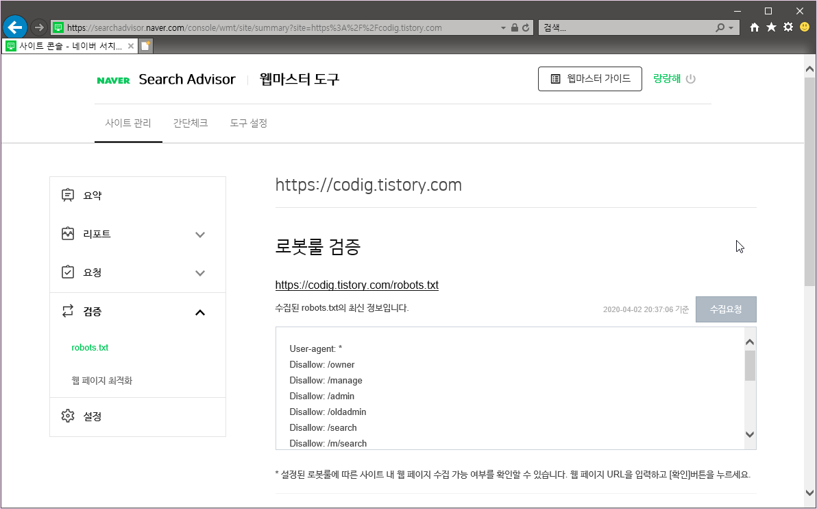
Task: Click the 요청 checklist icon in sidebar
Action: (68, 272)
